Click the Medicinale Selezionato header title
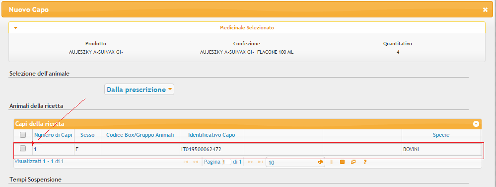The width and height of the screenshot is (496, 187). point(247,28)
